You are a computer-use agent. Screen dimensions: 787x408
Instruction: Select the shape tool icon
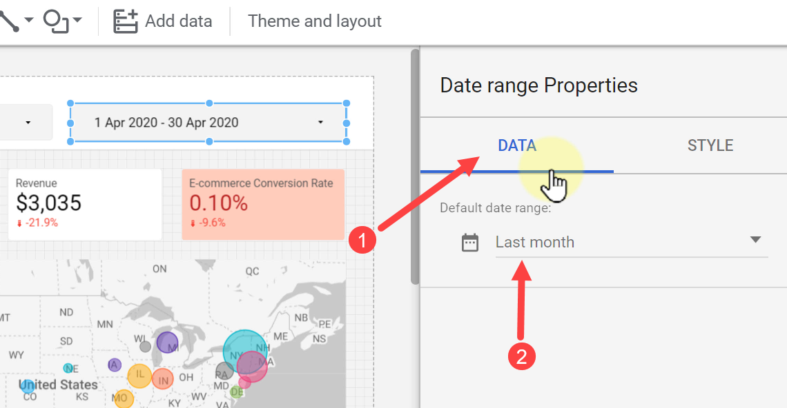click(x=56, y=21)
